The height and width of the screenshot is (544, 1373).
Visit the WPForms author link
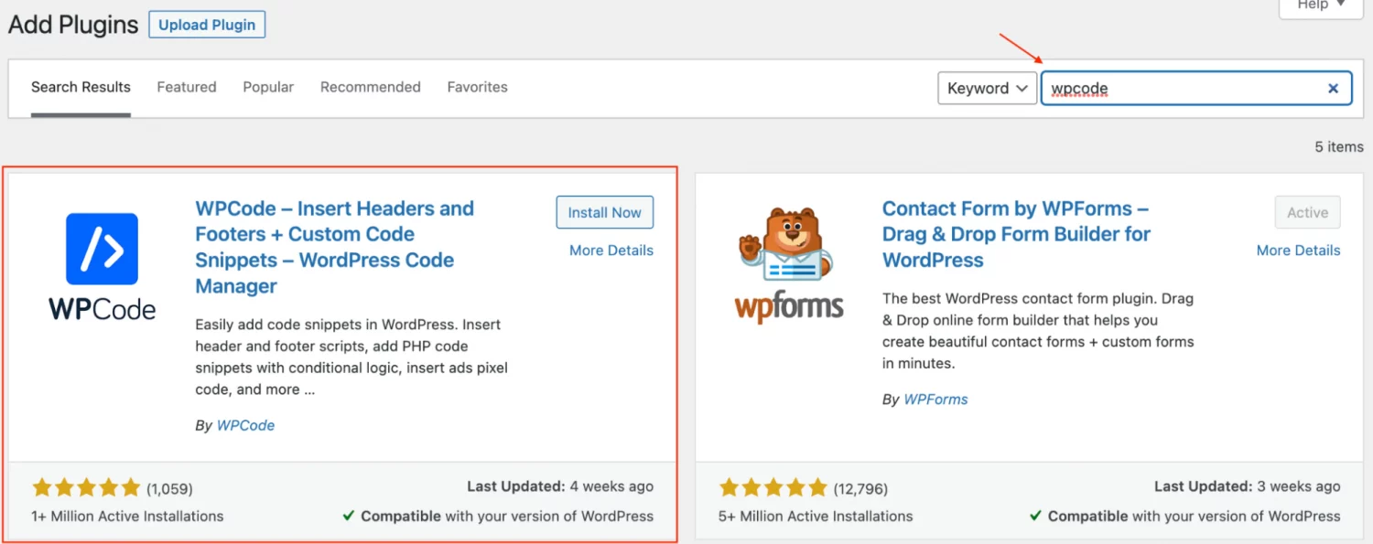click(x=935, y=400)
